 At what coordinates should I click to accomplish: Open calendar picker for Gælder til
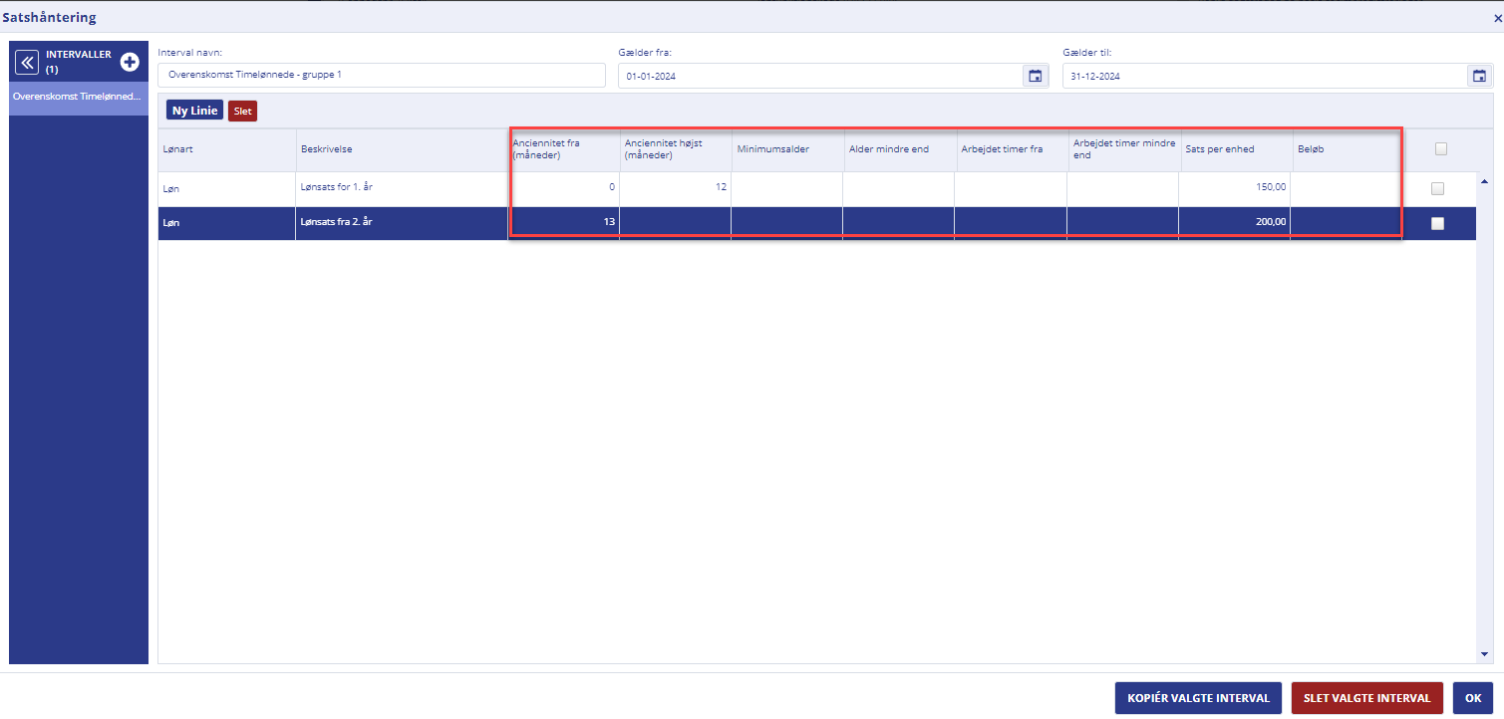1479,76
